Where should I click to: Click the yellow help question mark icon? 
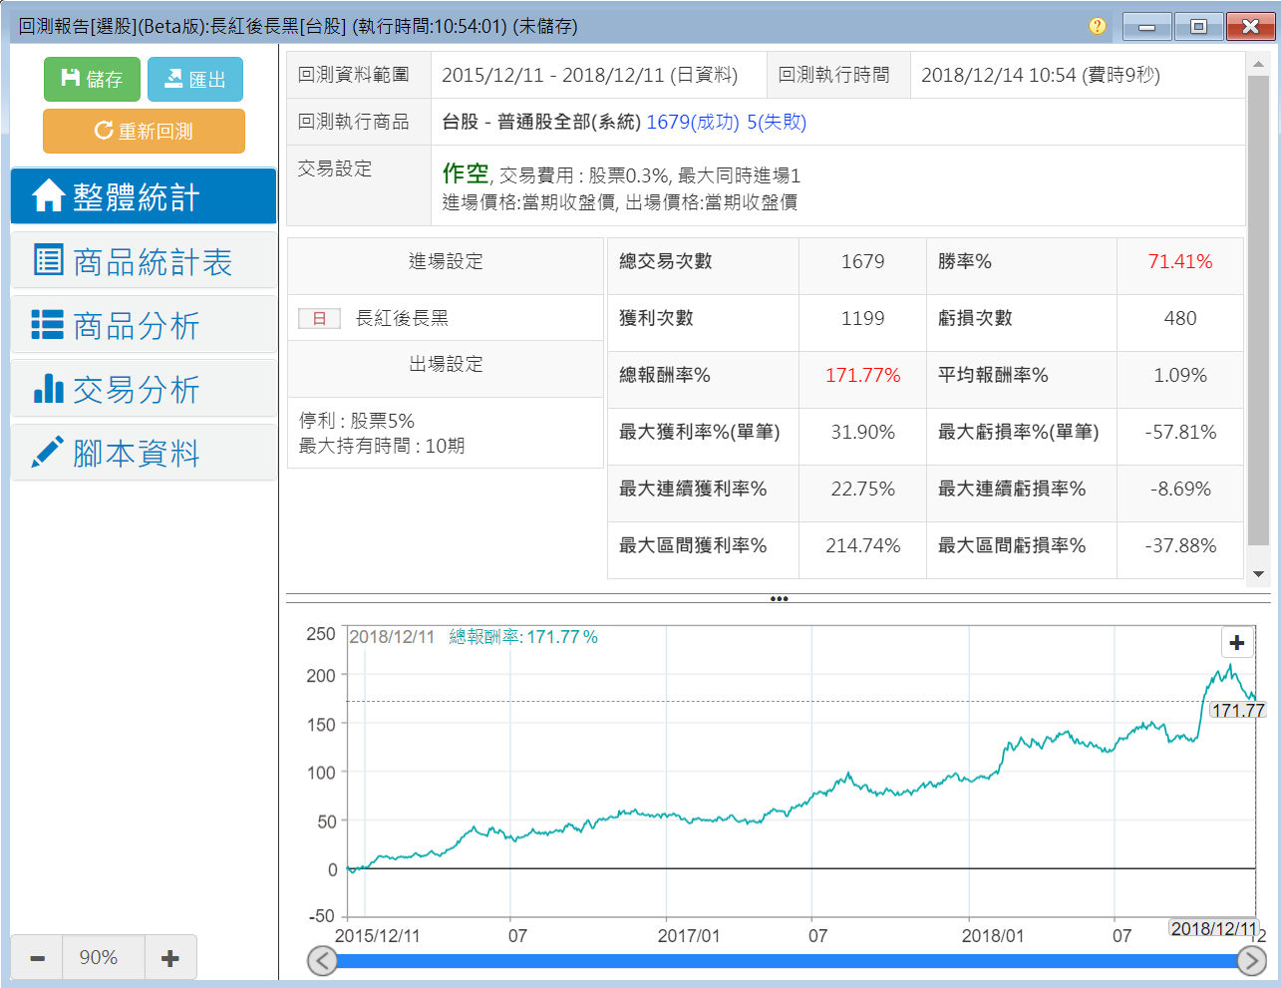[1097, 27]
